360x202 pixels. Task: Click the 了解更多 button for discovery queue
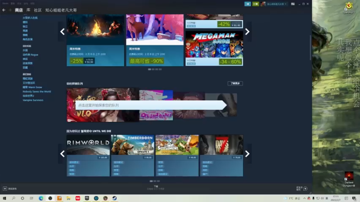click(235, 83)
